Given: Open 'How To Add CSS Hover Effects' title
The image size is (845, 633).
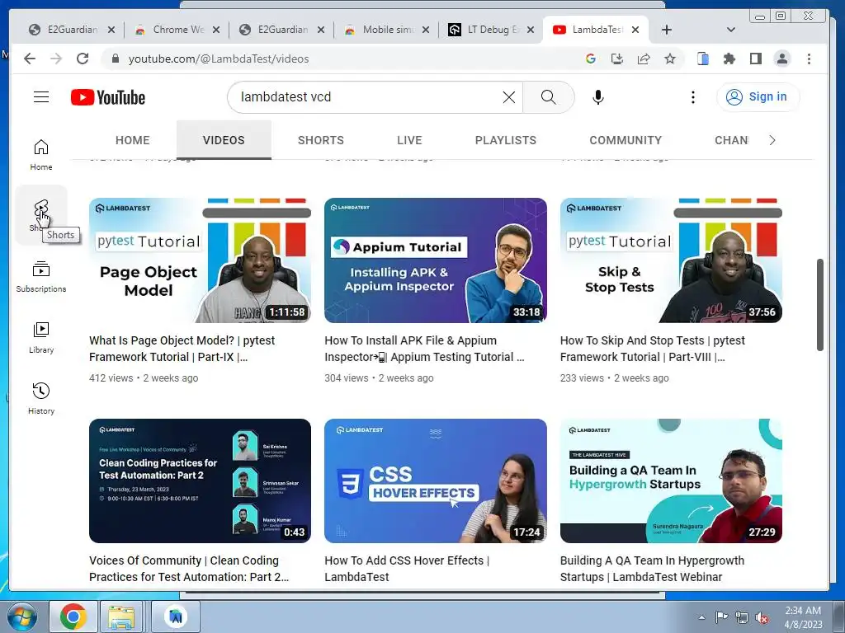Looking at the screenshot, I should point(407,569).
